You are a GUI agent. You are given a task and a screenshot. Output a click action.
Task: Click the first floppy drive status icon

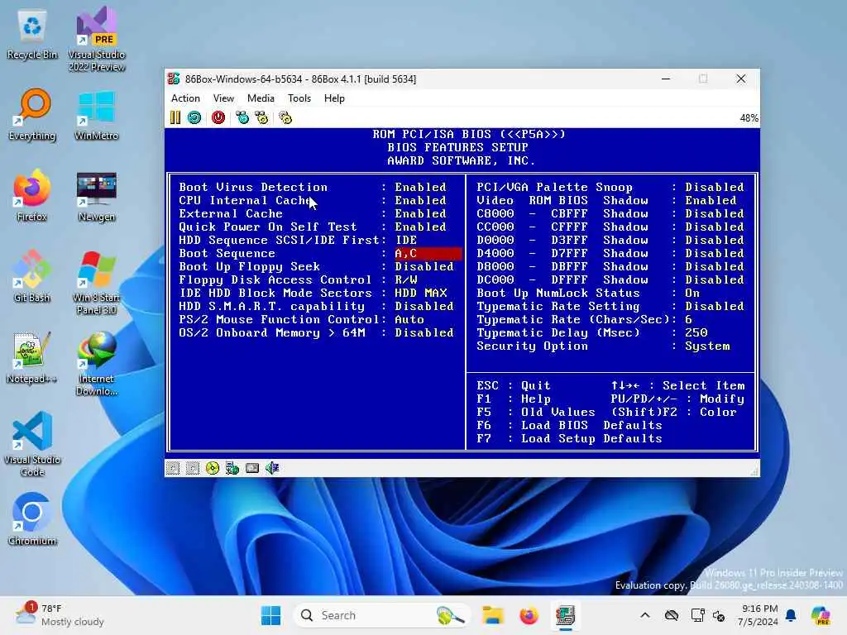[x=173, y=468]
